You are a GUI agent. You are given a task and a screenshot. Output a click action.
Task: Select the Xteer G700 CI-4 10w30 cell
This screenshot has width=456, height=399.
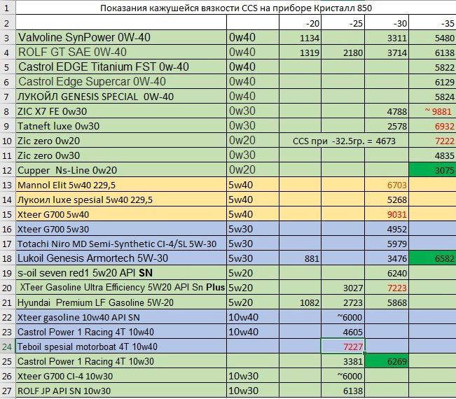coord(121,376)
